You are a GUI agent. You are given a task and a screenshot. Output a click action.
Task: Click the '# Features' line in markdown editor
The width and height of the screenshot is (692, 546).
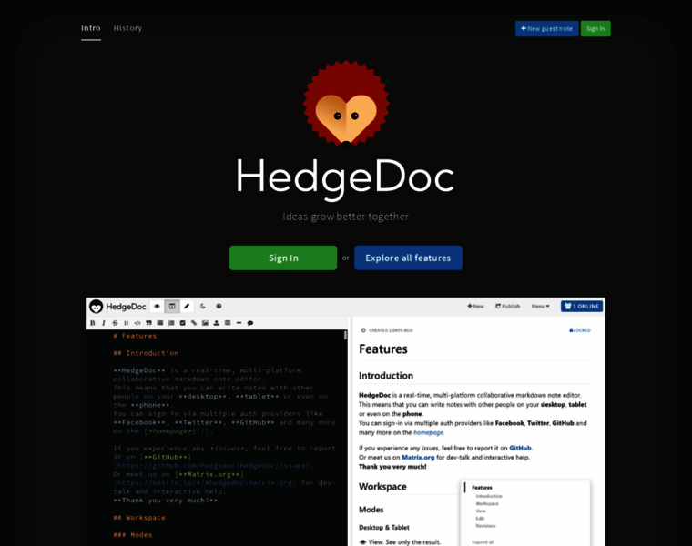click(x=135, y=336)
